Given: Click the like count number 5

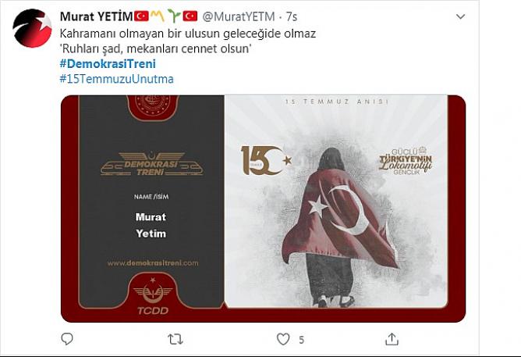Looking at the screenshot, I should [301, 340].
